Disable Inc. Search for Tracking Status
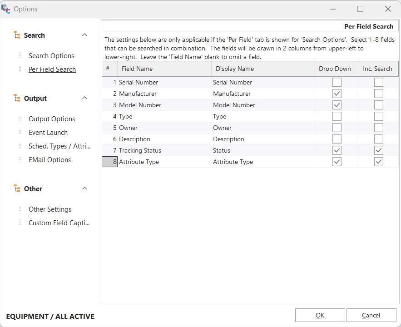 point(378,150)
